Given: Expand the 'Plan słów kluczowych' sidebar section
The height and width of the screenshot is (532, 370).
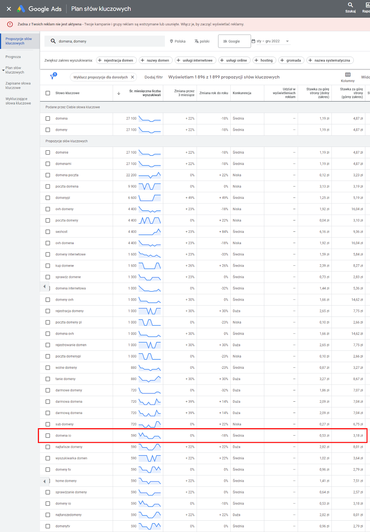Looking at the screenshot, I should (3, 70).
